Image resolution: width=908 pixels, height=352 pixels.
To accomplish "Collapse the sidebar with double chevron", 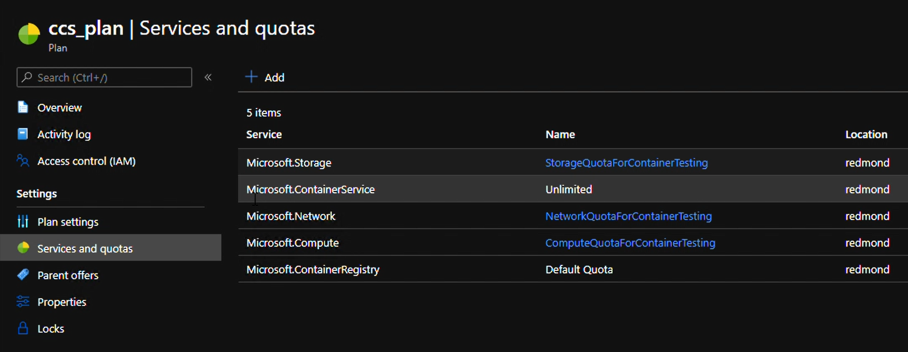I will 208,77.
